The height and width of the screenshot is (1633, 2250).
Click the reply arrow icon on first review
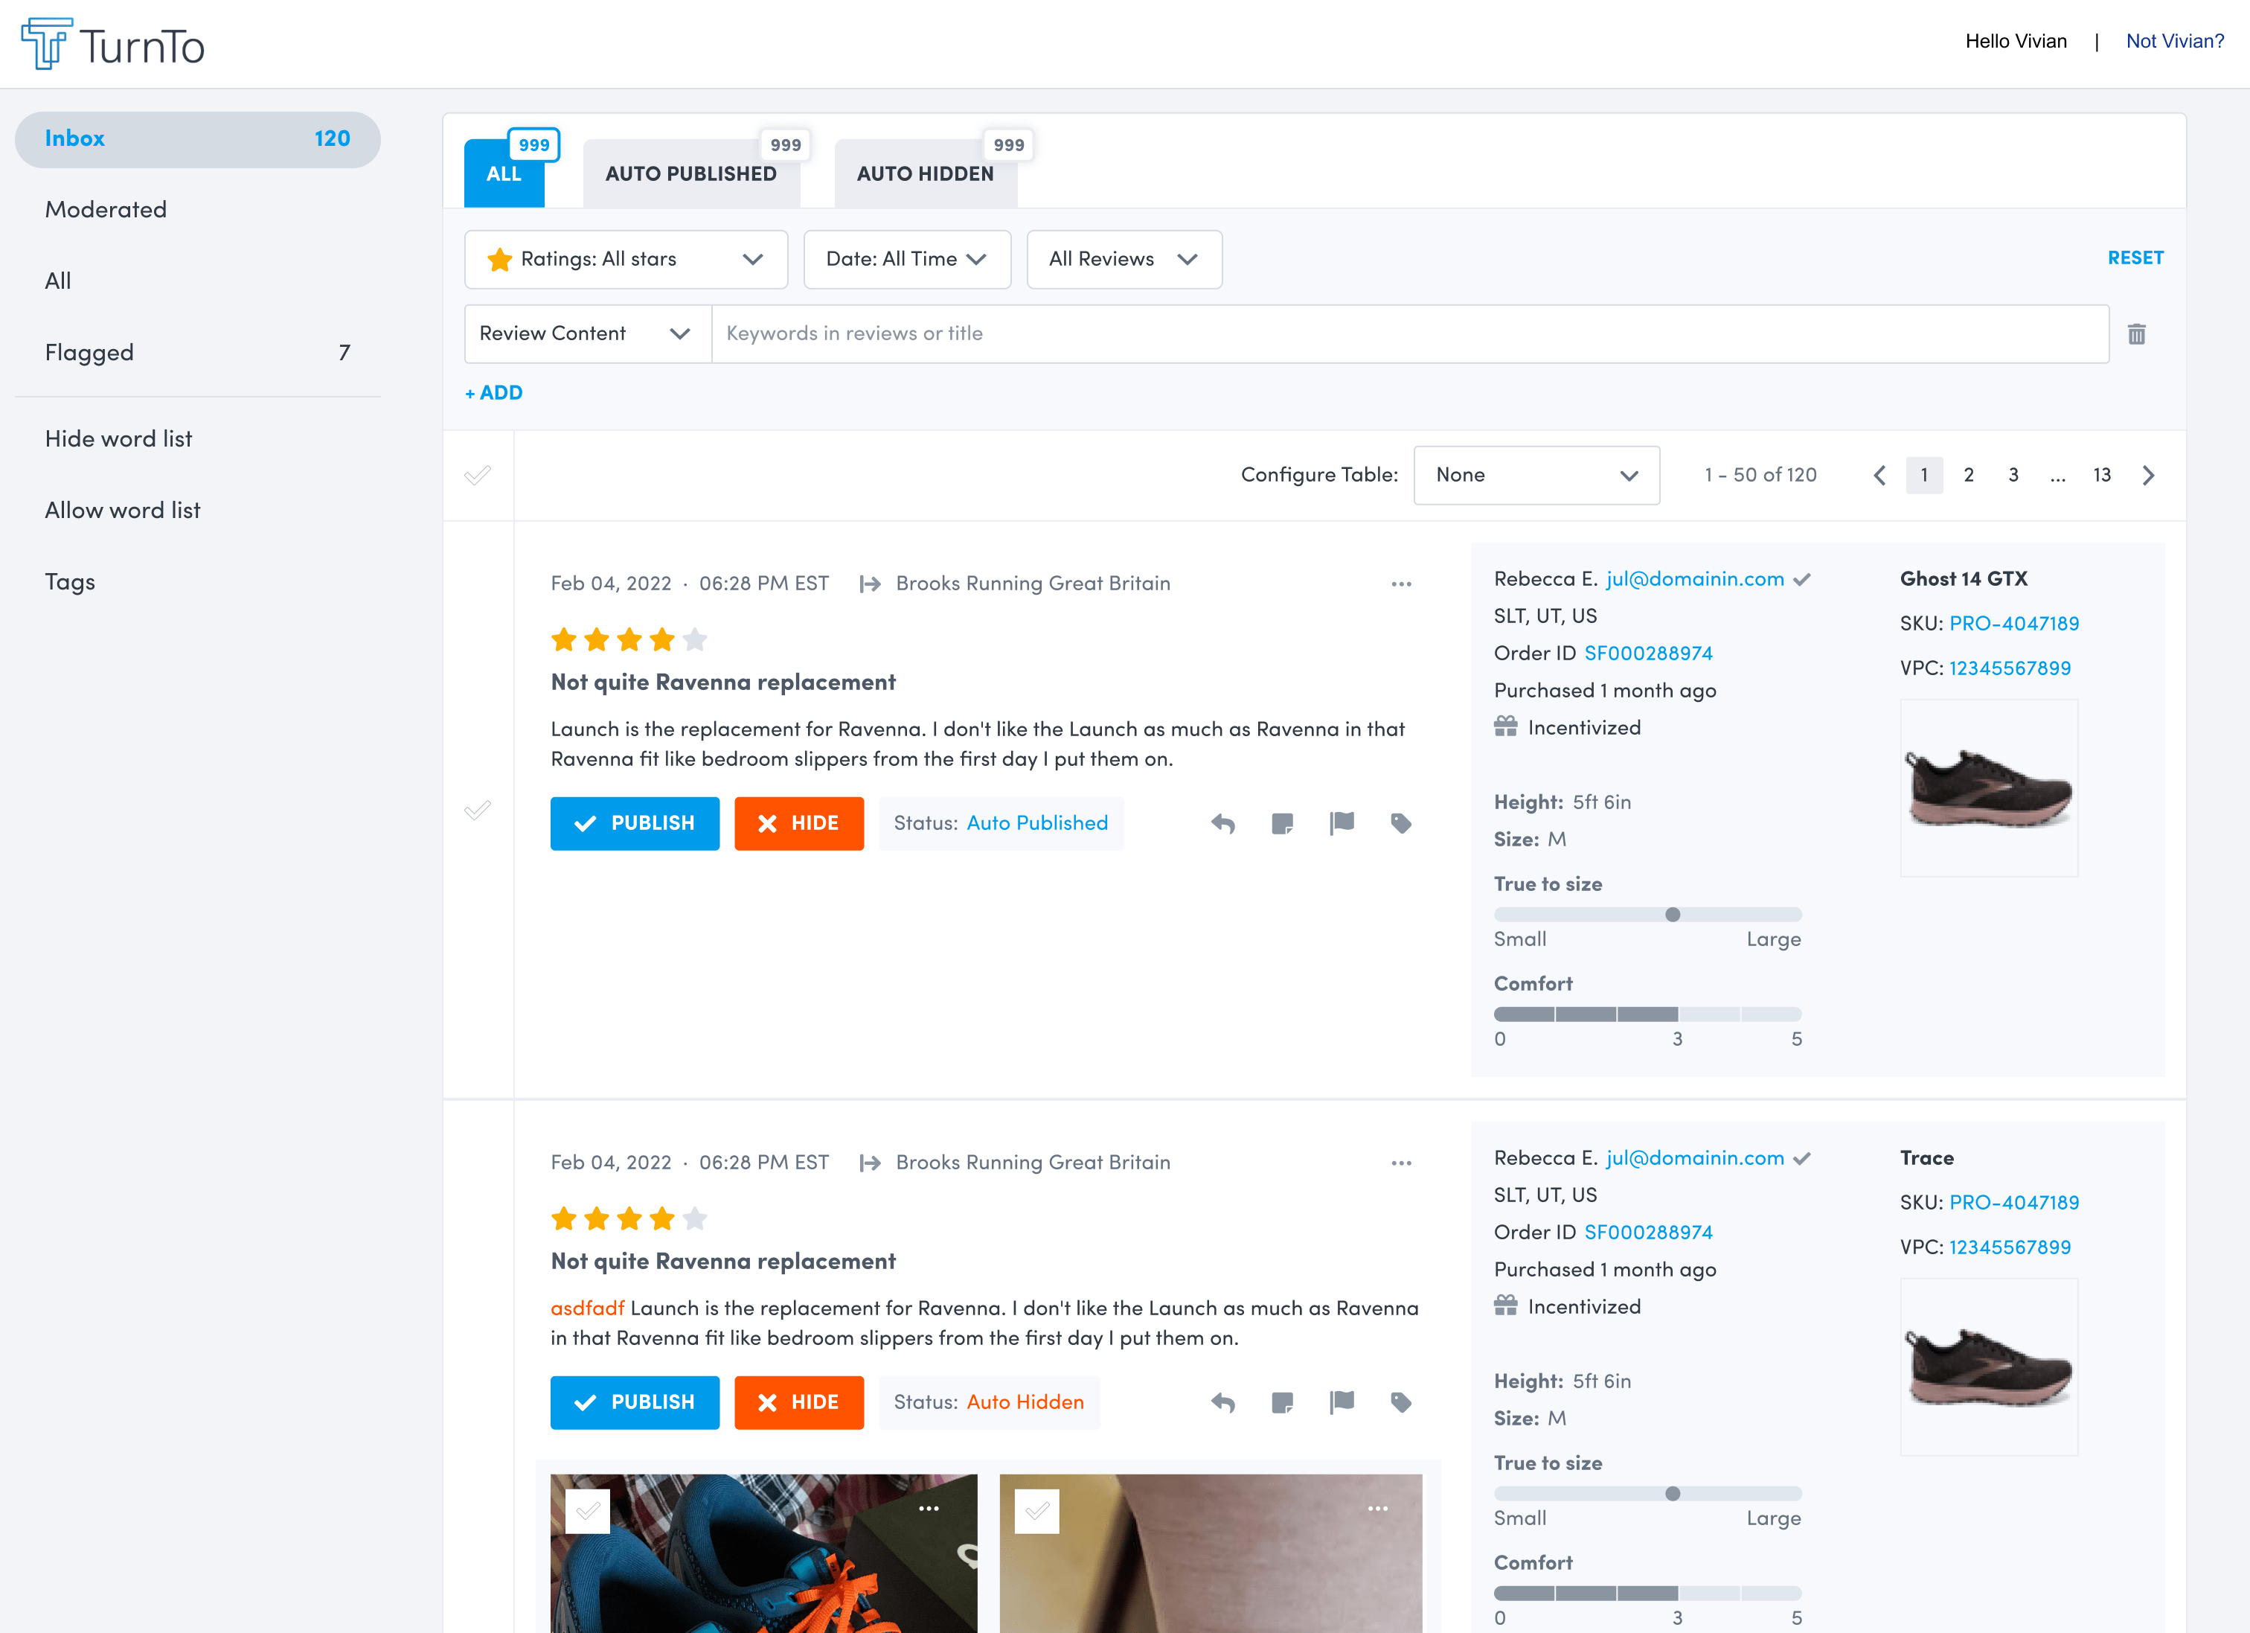1222,823
